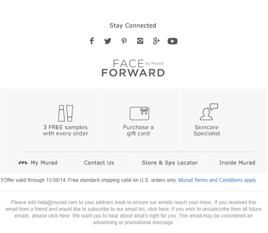Viewport: 268px width, 233px height.
Task: Open the Skincare Specialist link
Action: pyautogui.click(x=207, y=130)
